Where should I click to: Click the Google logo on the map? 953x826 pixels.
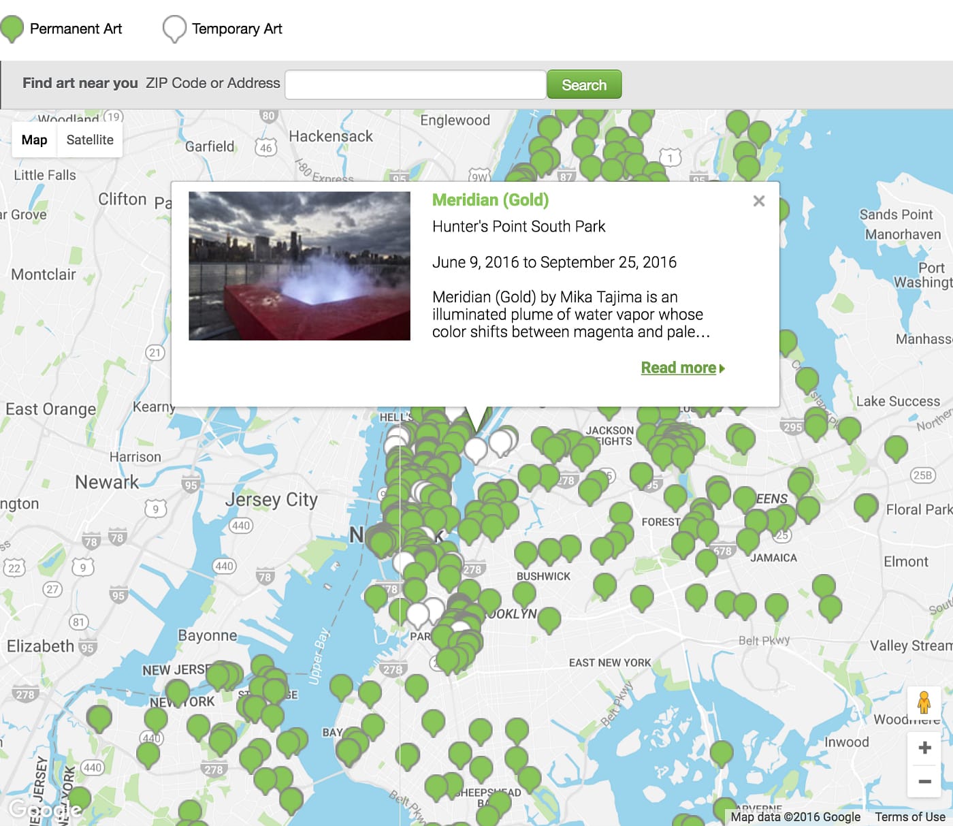tap(44, 809)
